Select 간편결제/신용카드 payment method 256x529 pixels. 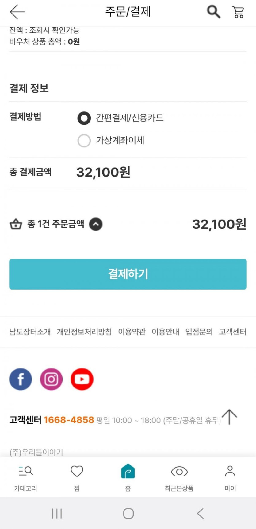coord(84,118)
